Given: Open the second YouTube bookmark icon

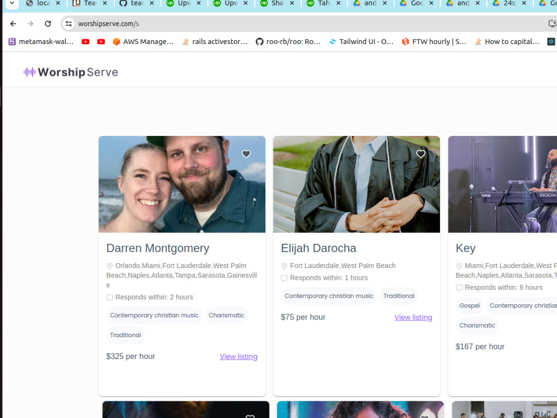Looking at the screenshot, I should coord(101,42).
